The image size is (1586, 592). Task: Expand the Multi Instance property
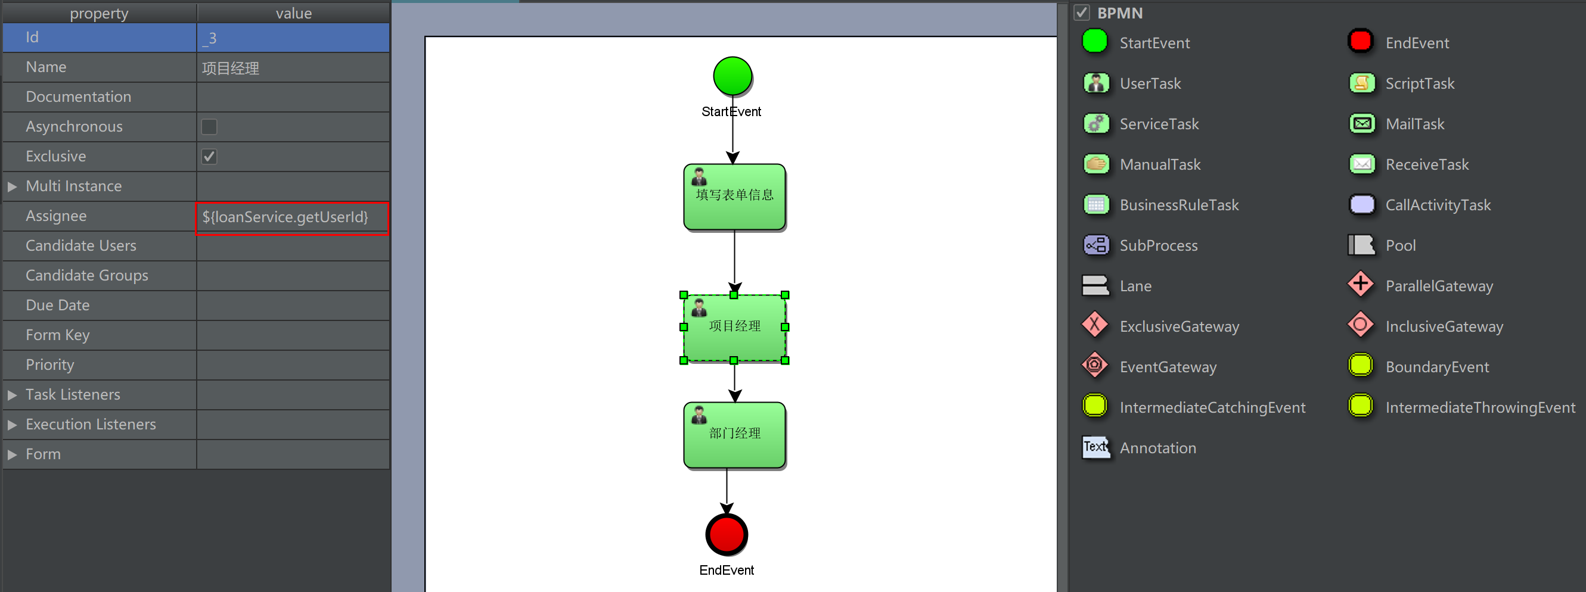tap(12, 186)
